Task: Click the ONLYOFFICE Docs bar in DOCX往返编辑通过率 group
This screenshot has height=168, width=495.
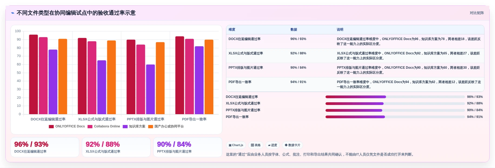Action: point(34,74)
